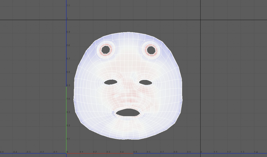Click the 0.2 label on vertical axis
The width and height of the screenshot is (267, 157).
[68, 125]
